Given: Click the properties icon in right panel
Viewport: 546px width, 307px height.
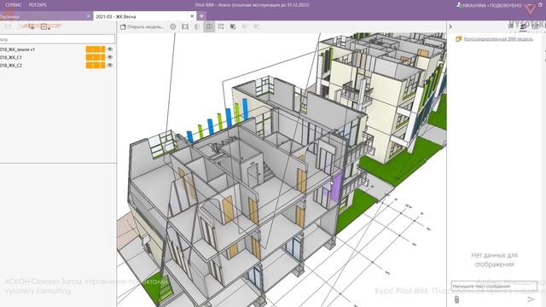Looking at the screenshot, I should [x=511, y=26].
